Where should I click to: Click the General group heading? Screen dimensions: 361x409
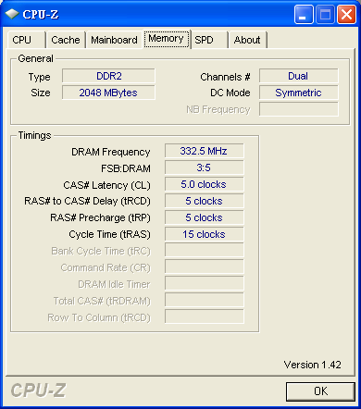coord(35,58)
